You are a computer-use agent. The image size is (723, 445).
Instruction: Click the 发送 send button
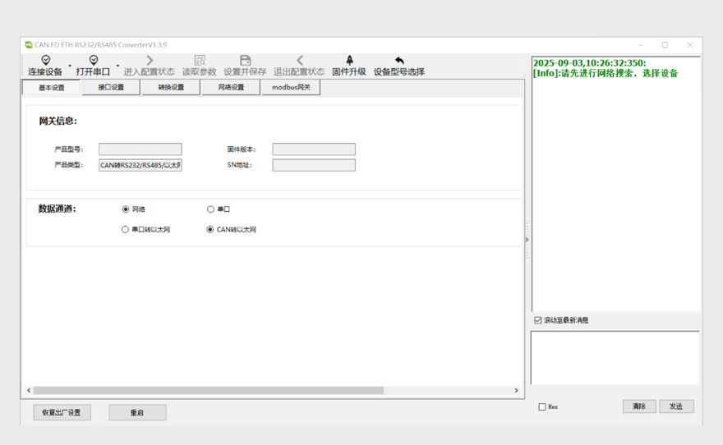pyautogui.click(x=675, y=406)
